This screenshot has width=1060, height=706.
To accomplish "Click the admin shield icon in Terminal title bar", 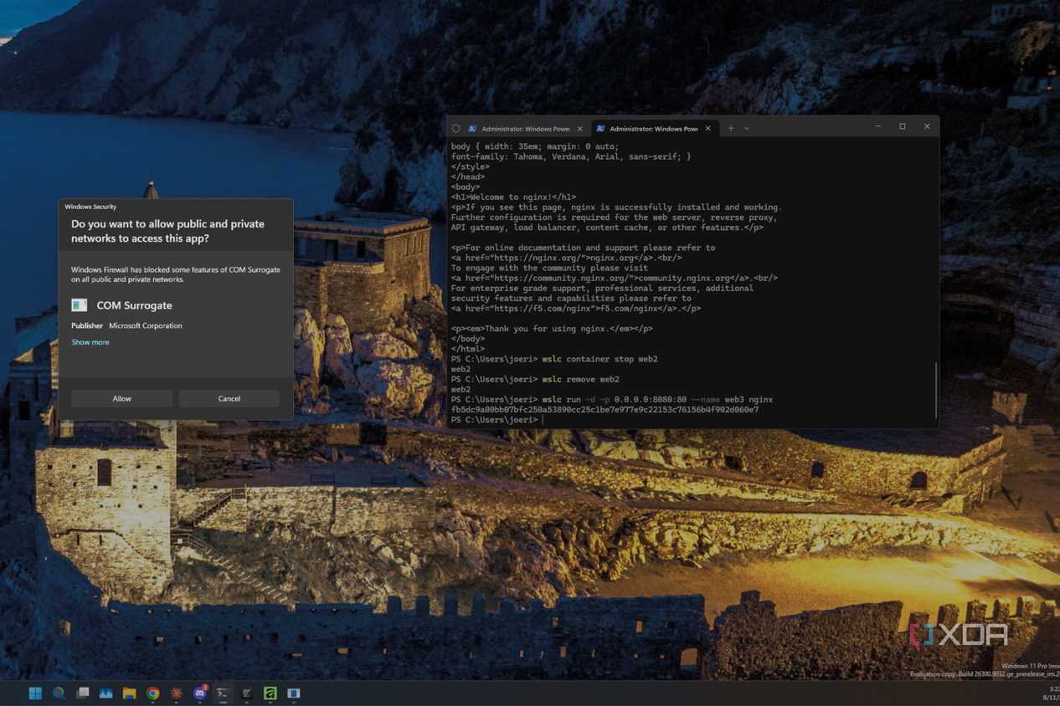I will 456,129.
